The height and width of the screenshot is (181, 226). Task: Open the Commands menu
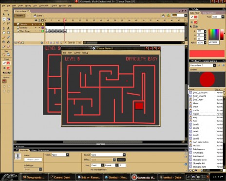point(44,6)
